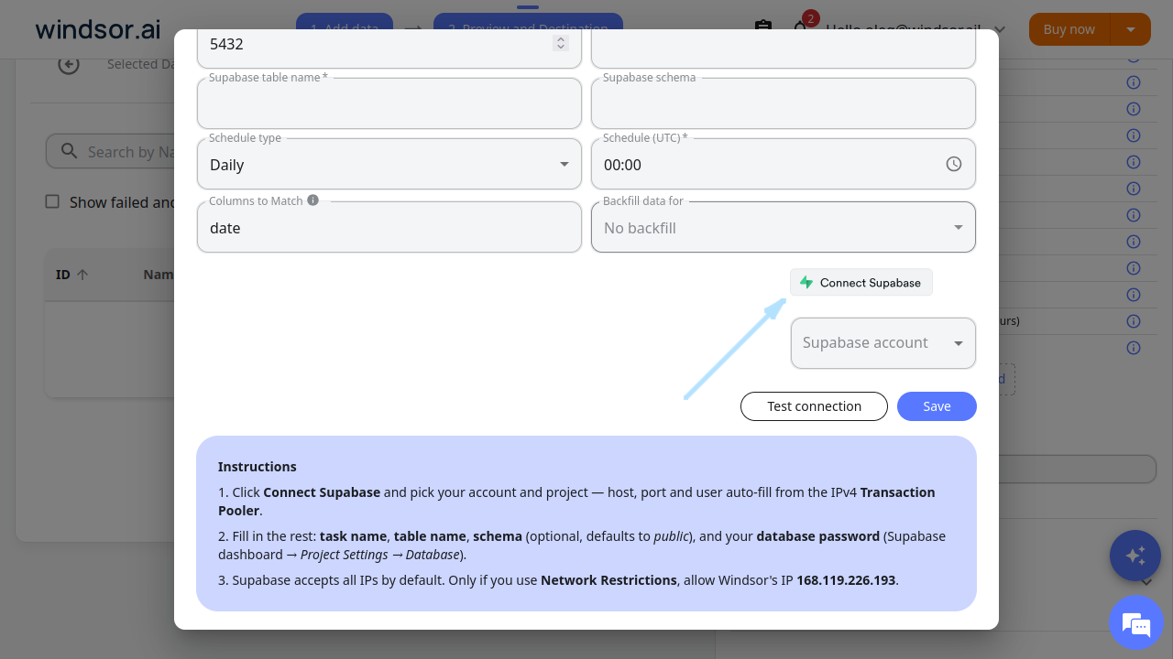Click the IP address 168.119.226.193 text
Viewport: 1173px width, 659px height.
pos(846,580)
